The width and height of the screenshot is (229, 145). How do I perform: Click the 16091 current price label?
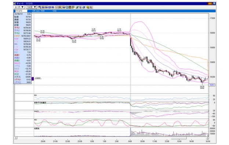[x=212, y=85]
